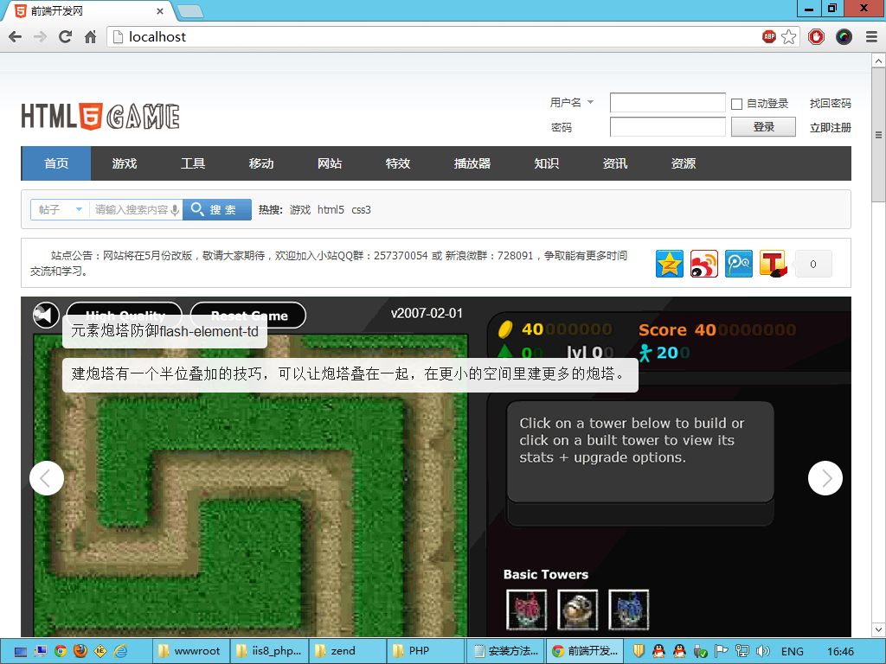Open the network tray icon
886x664 pixels.
[x=742, y=651]
